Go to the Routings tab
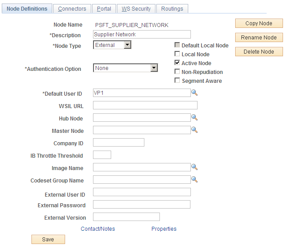The image size is (287, 248). (x=172, y=8)
